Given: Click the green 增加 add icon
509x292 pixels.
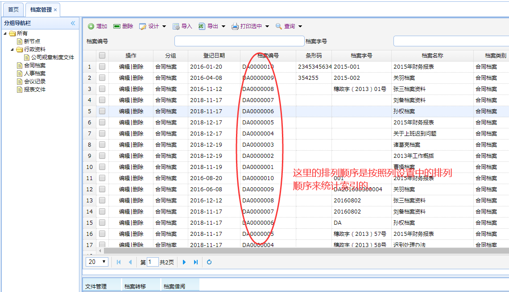Looking at the screenshot, I should tap(91, 26).
